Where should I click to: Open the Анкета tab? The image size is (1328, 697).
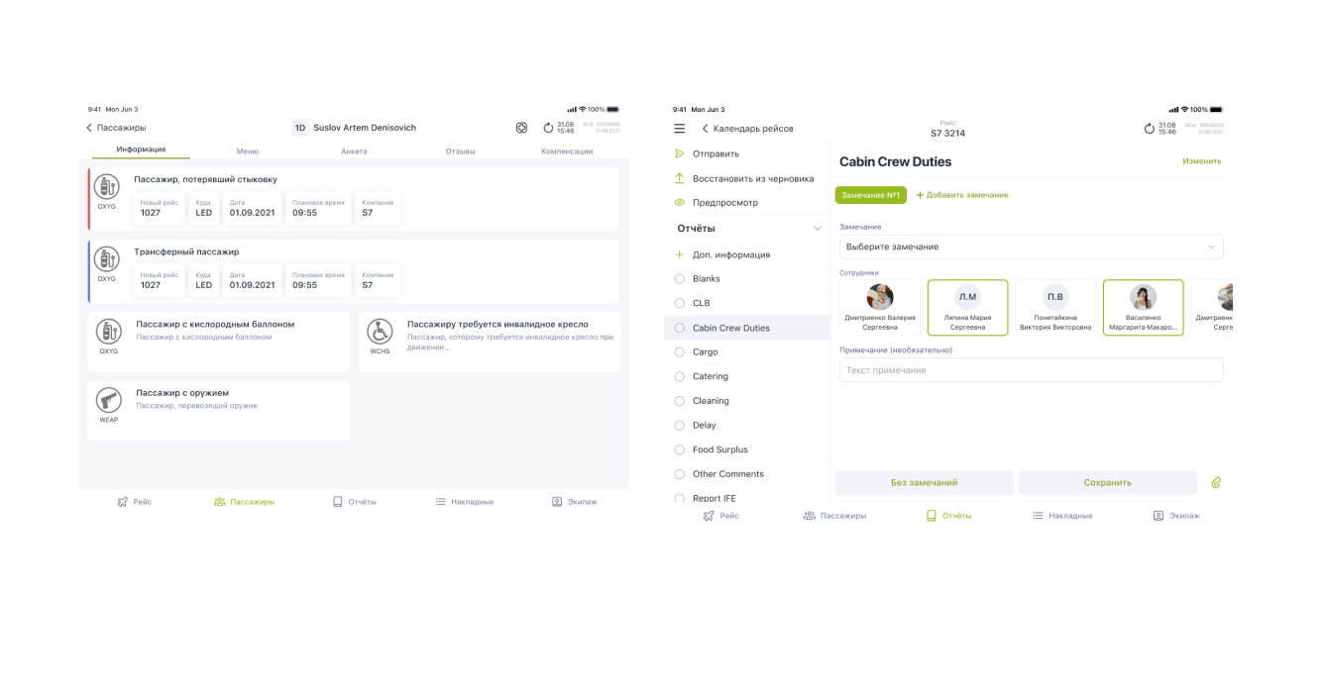pos(354,151)
